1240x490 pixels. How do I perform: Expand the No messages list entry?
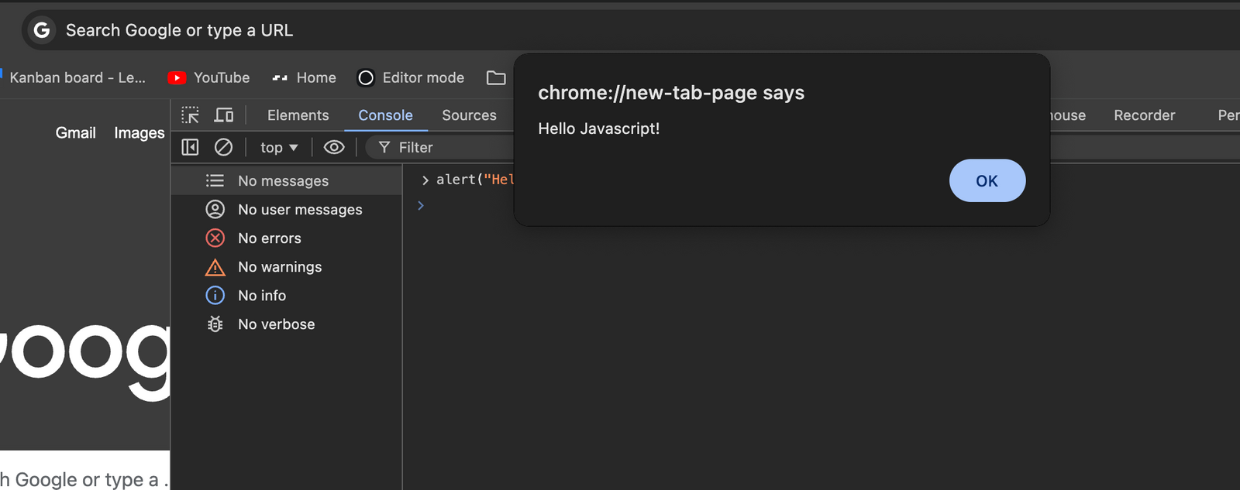283,181
